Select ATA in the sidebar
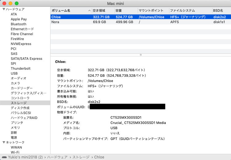231x160 pixels. [14, 14]
